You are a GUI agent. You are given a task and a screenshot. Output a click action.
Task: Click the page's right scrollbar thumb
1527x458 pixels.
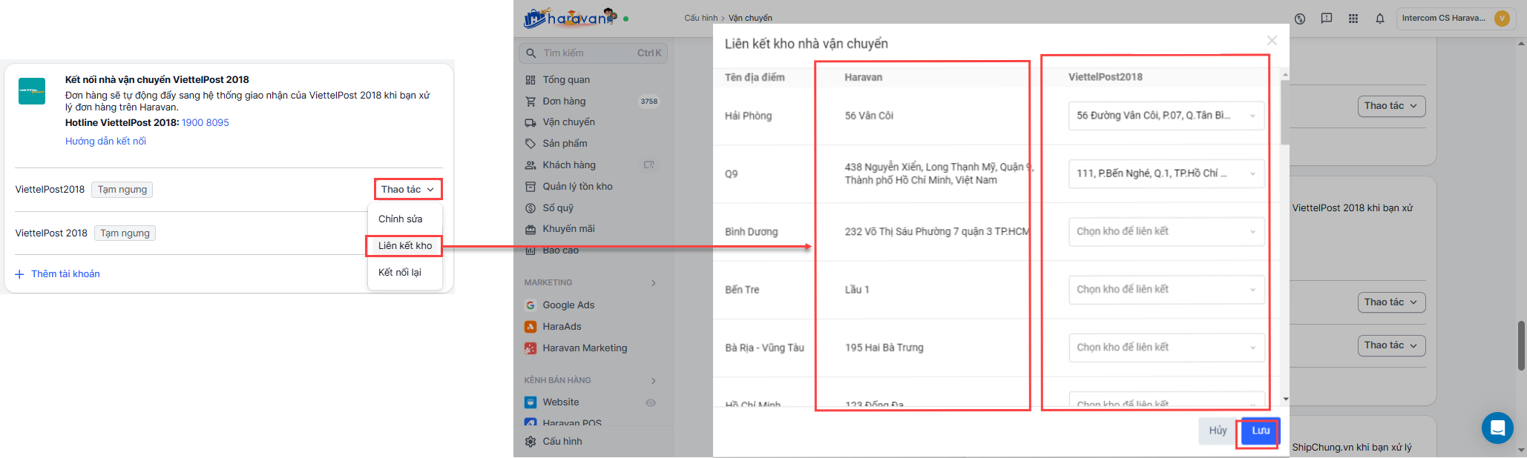tap(1522, 345)
